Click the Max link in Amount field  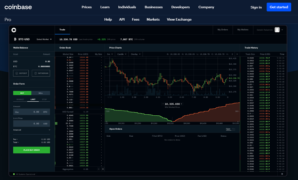(x=17, y=112)
